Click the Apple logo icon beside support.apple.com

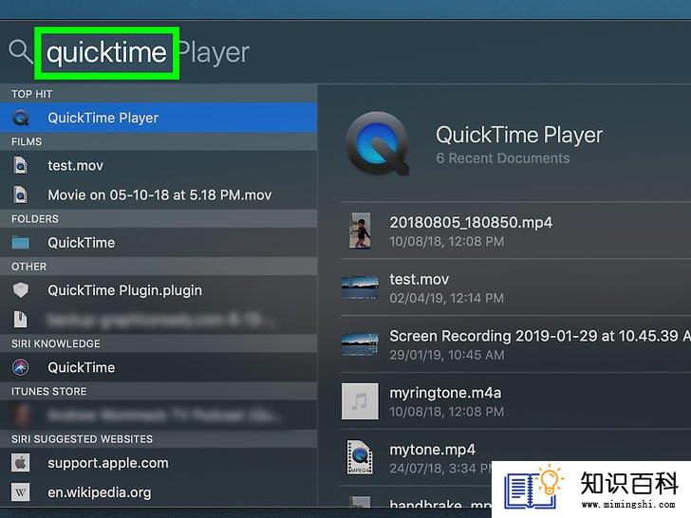tap(20, 463)
